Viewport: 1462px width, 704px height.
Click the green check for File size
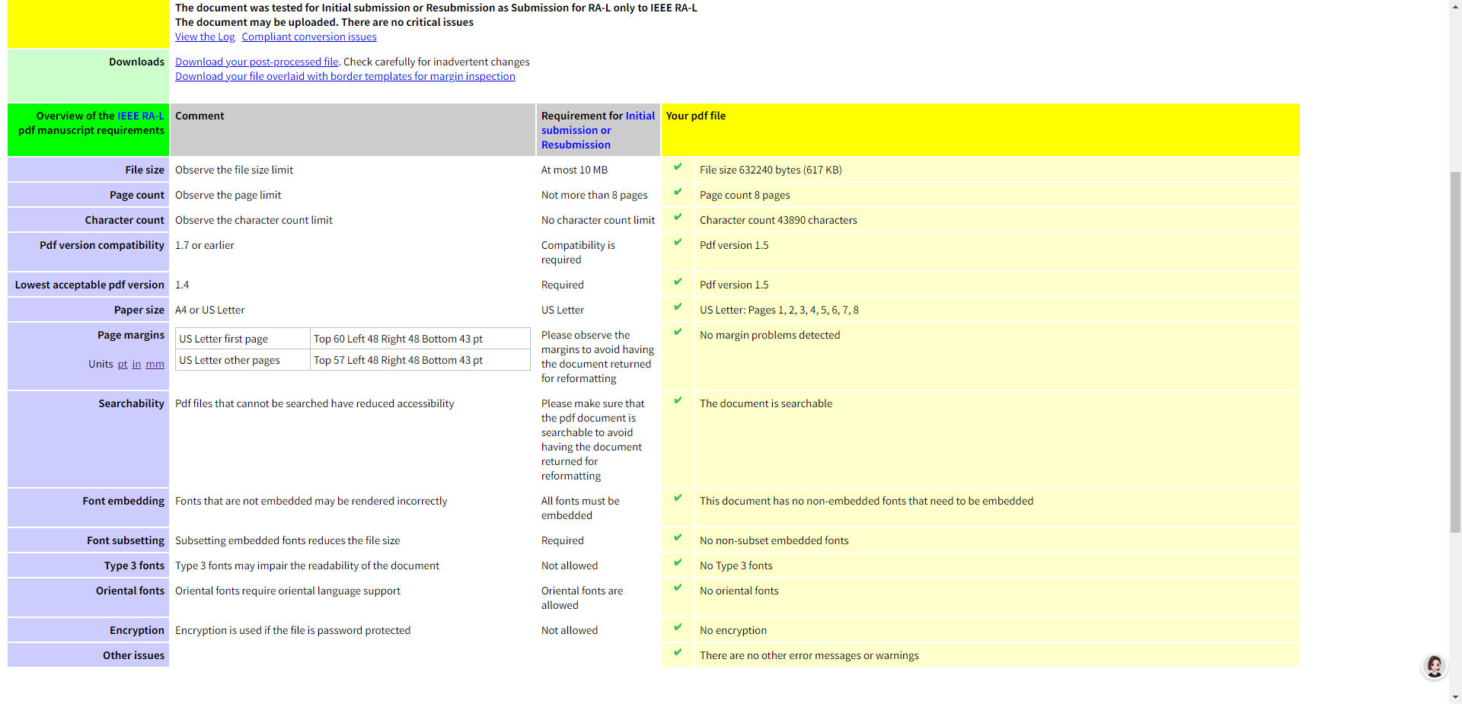tap(678, 167)
